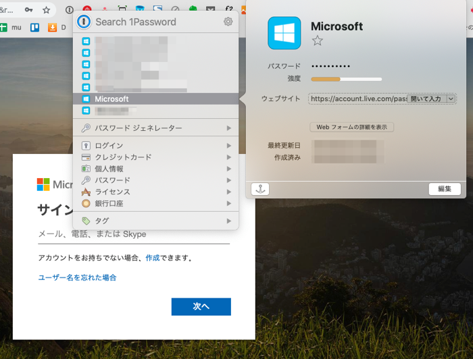Expand the ログイン submenu arrow
Image resolution: width=473 pixels, height=359 pixels.
229,146
